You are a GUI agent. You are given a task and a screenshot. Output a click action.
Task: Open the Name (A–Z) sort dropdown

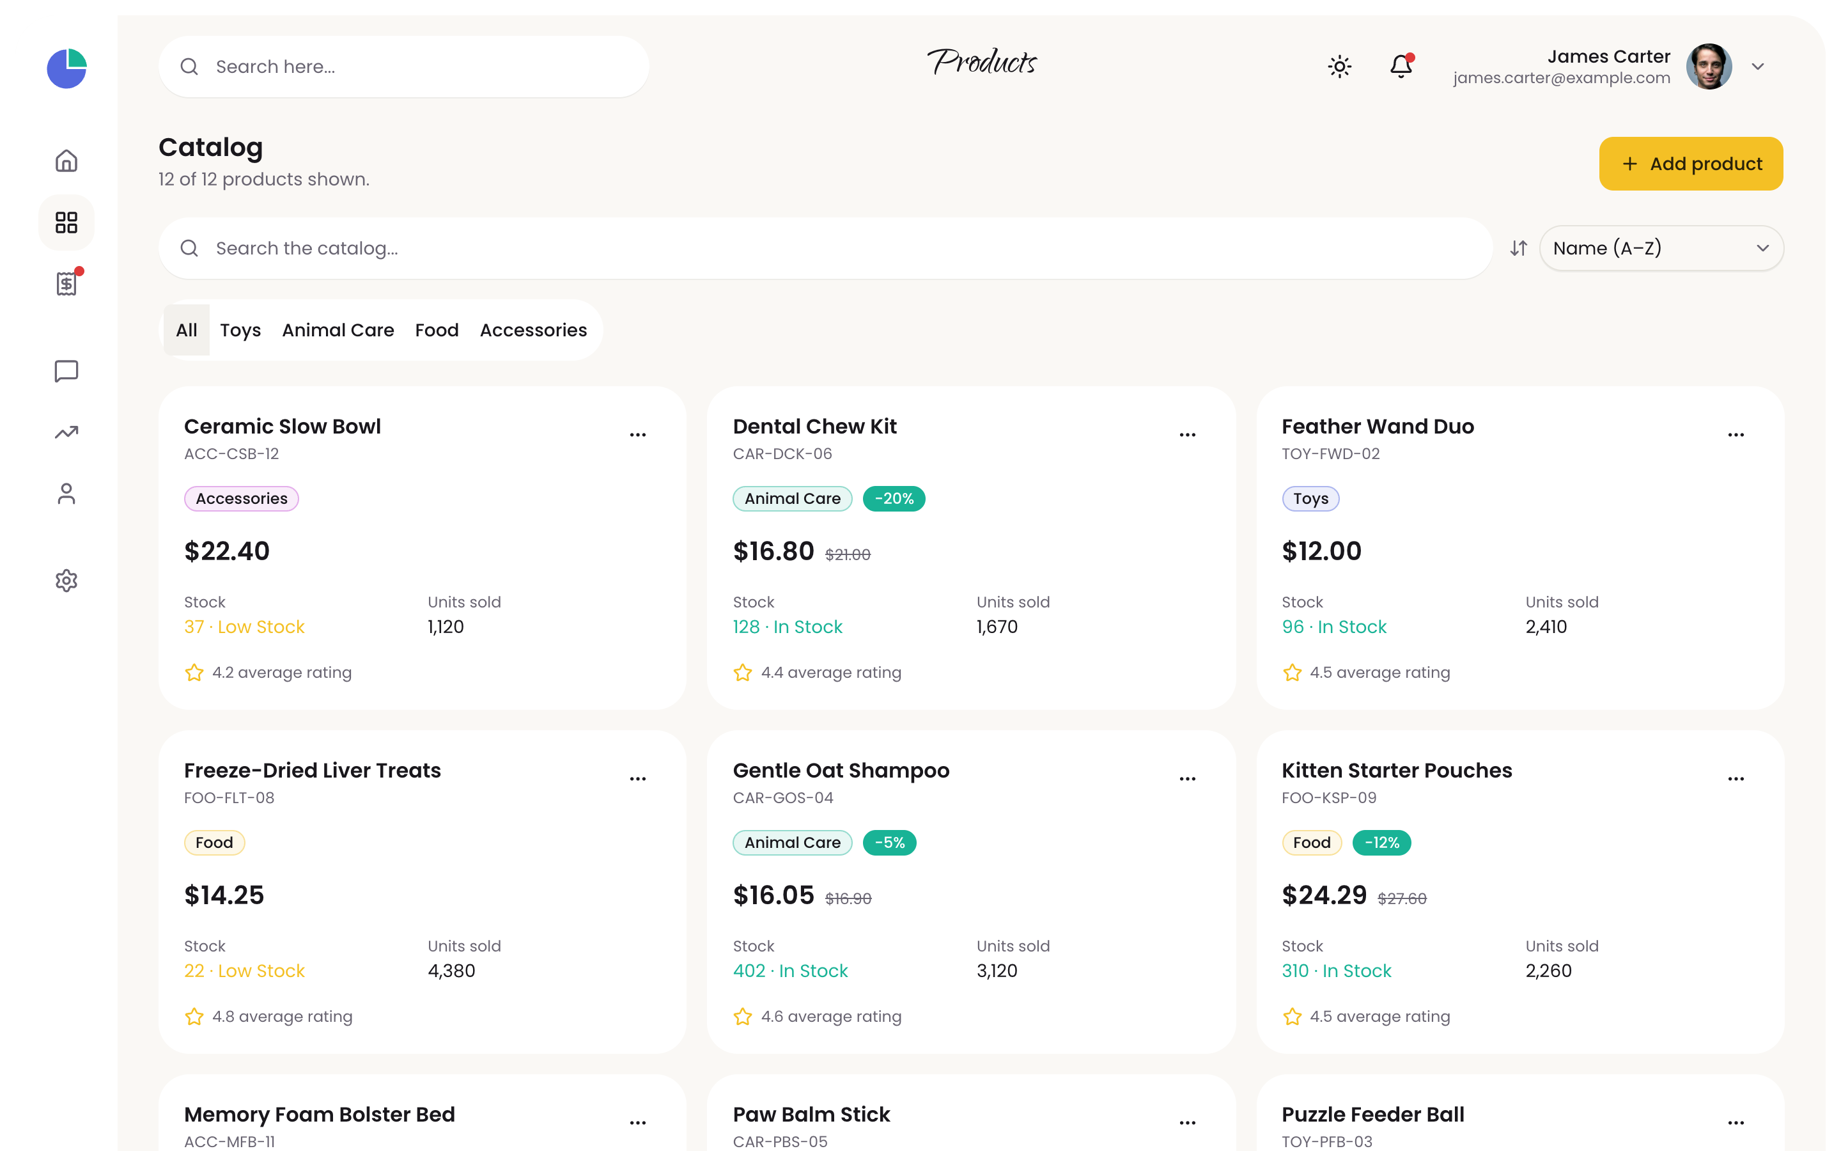(1661, 248)
